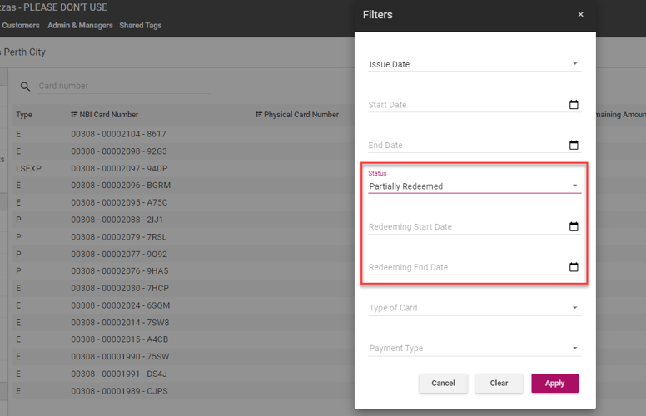This screenshot has height=416, width=646.
Task: Go to Admin & Managers menu
Action: (x=80, y=26)
